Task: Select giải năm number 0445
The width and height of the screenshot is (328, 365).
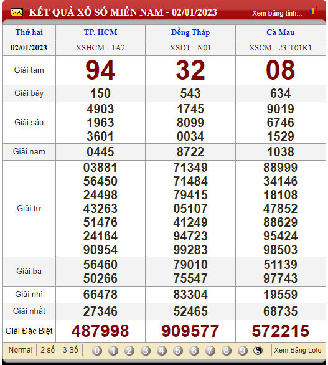Action: pos(100,152)
